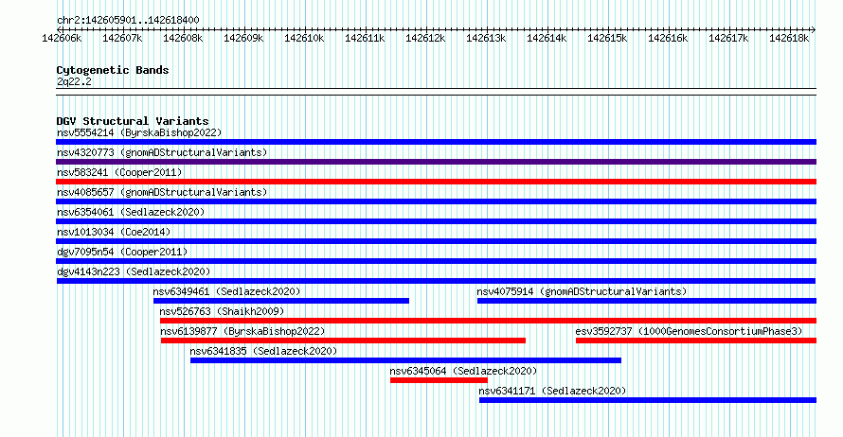Open nsv526763 (Shaikh2009) label
Screen dimensions: 843x437
[222, 311]
